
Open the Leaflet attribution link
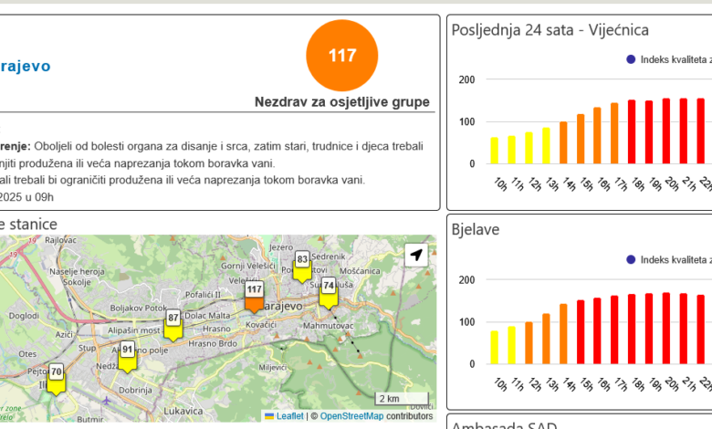(289, 416)
